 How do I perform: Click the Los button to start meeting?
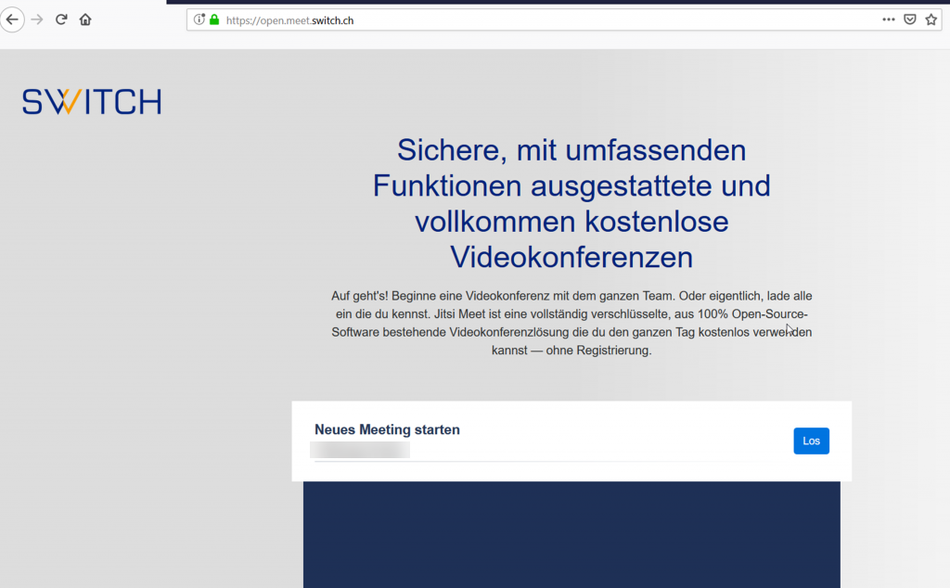tap(811, 441)
